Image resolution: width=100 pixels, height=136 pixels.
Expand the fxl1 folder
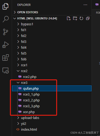pos(18,30)
